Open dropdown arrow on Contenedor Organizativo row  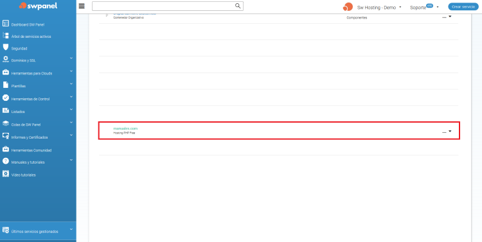[x=450, y=17]
